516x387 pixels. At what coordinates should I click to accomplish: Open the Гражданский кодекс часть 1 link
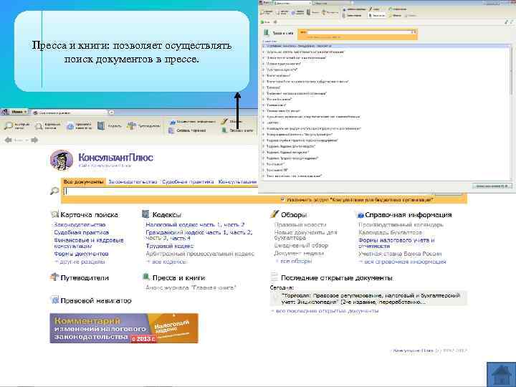(186, 233)
